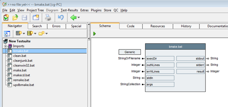
Task: Open the new testplan dropdown arrow
Action: pos(35,34)
